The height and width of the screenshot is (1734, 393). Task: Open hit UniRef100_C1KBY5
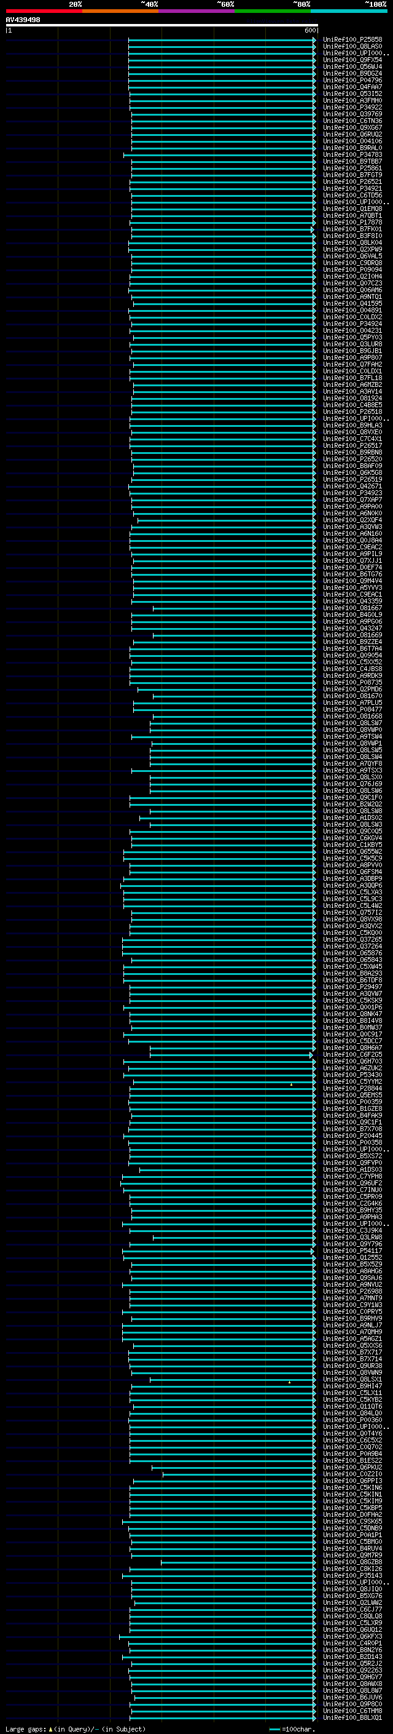pyautogui.click(x=352, y=845)
